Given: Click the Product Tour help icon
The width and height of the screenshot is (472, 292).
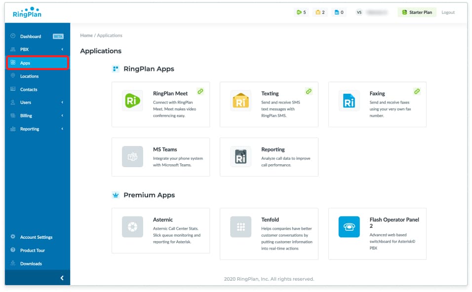Looking at the screenshot, I should 13,250.
